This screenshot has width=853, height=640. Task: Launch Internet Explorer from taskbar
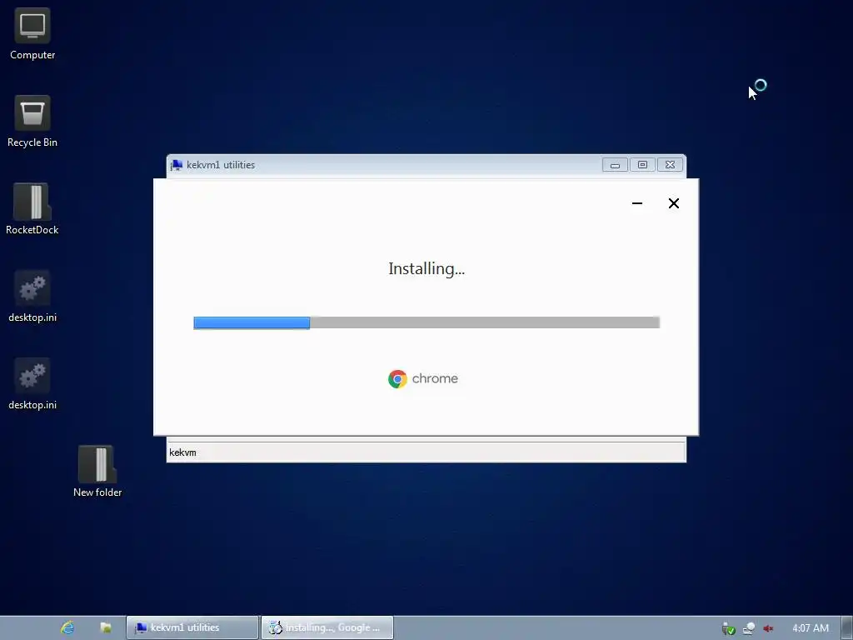(x=67, y=627)
